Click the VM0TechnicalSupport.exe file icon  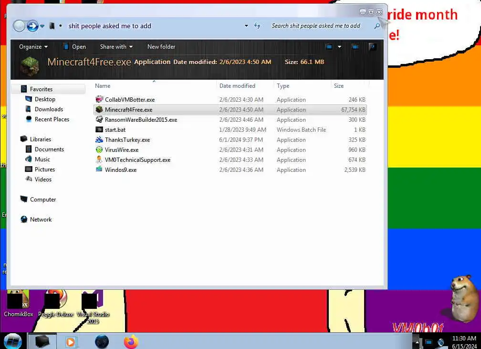pyautogui.click(x=99, y=159)
